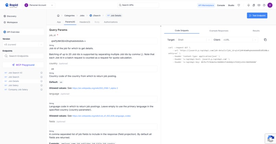Open Studio in top navigation
This screenshot has width=276, height=144.
(231, 5)
